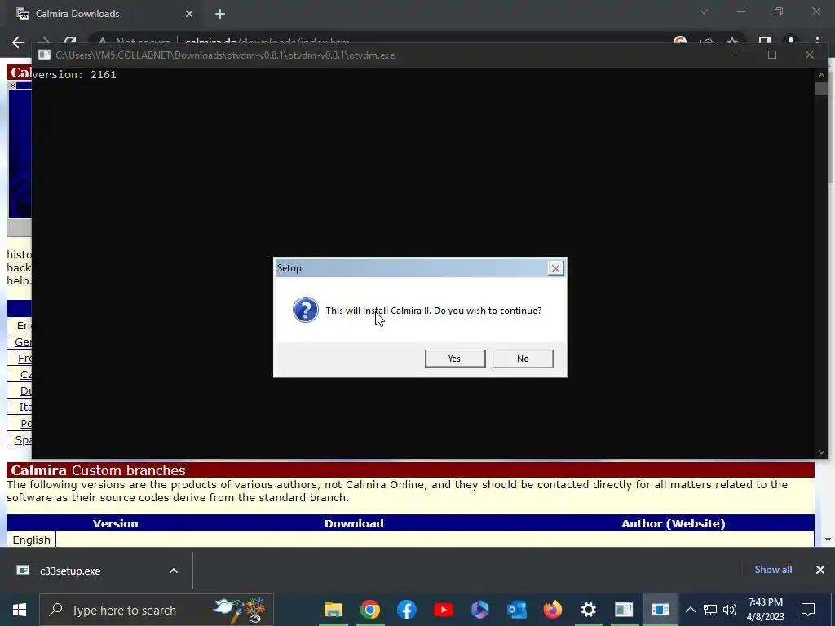Viewport: 835px width, 626px height.
Task: Select the English row in the branches table
Action: tap(32, 540)
